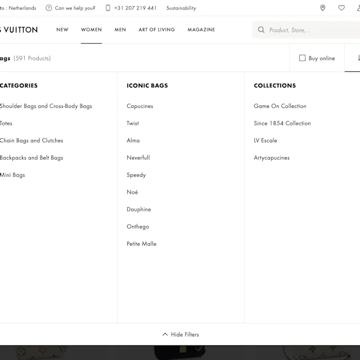Open the Sustainability link
Screen dimensions: 360x360
(181, 8)
